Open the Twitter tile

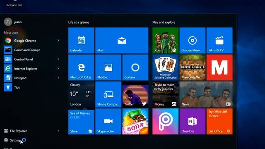[135, 94]
